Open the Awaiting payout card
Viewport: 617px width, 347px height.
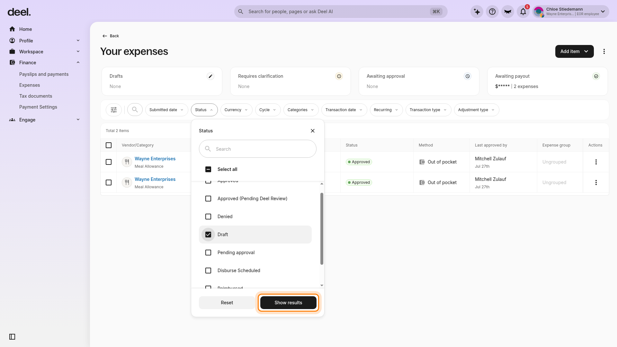coord(547,81)
